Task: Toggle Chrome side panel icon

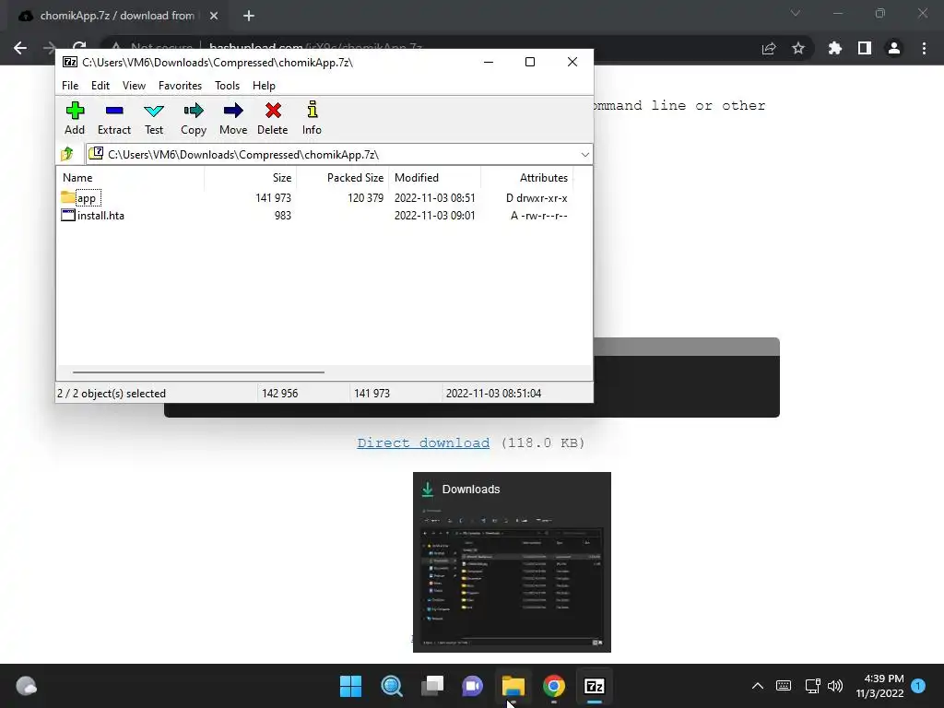Action: click(865, 48)
